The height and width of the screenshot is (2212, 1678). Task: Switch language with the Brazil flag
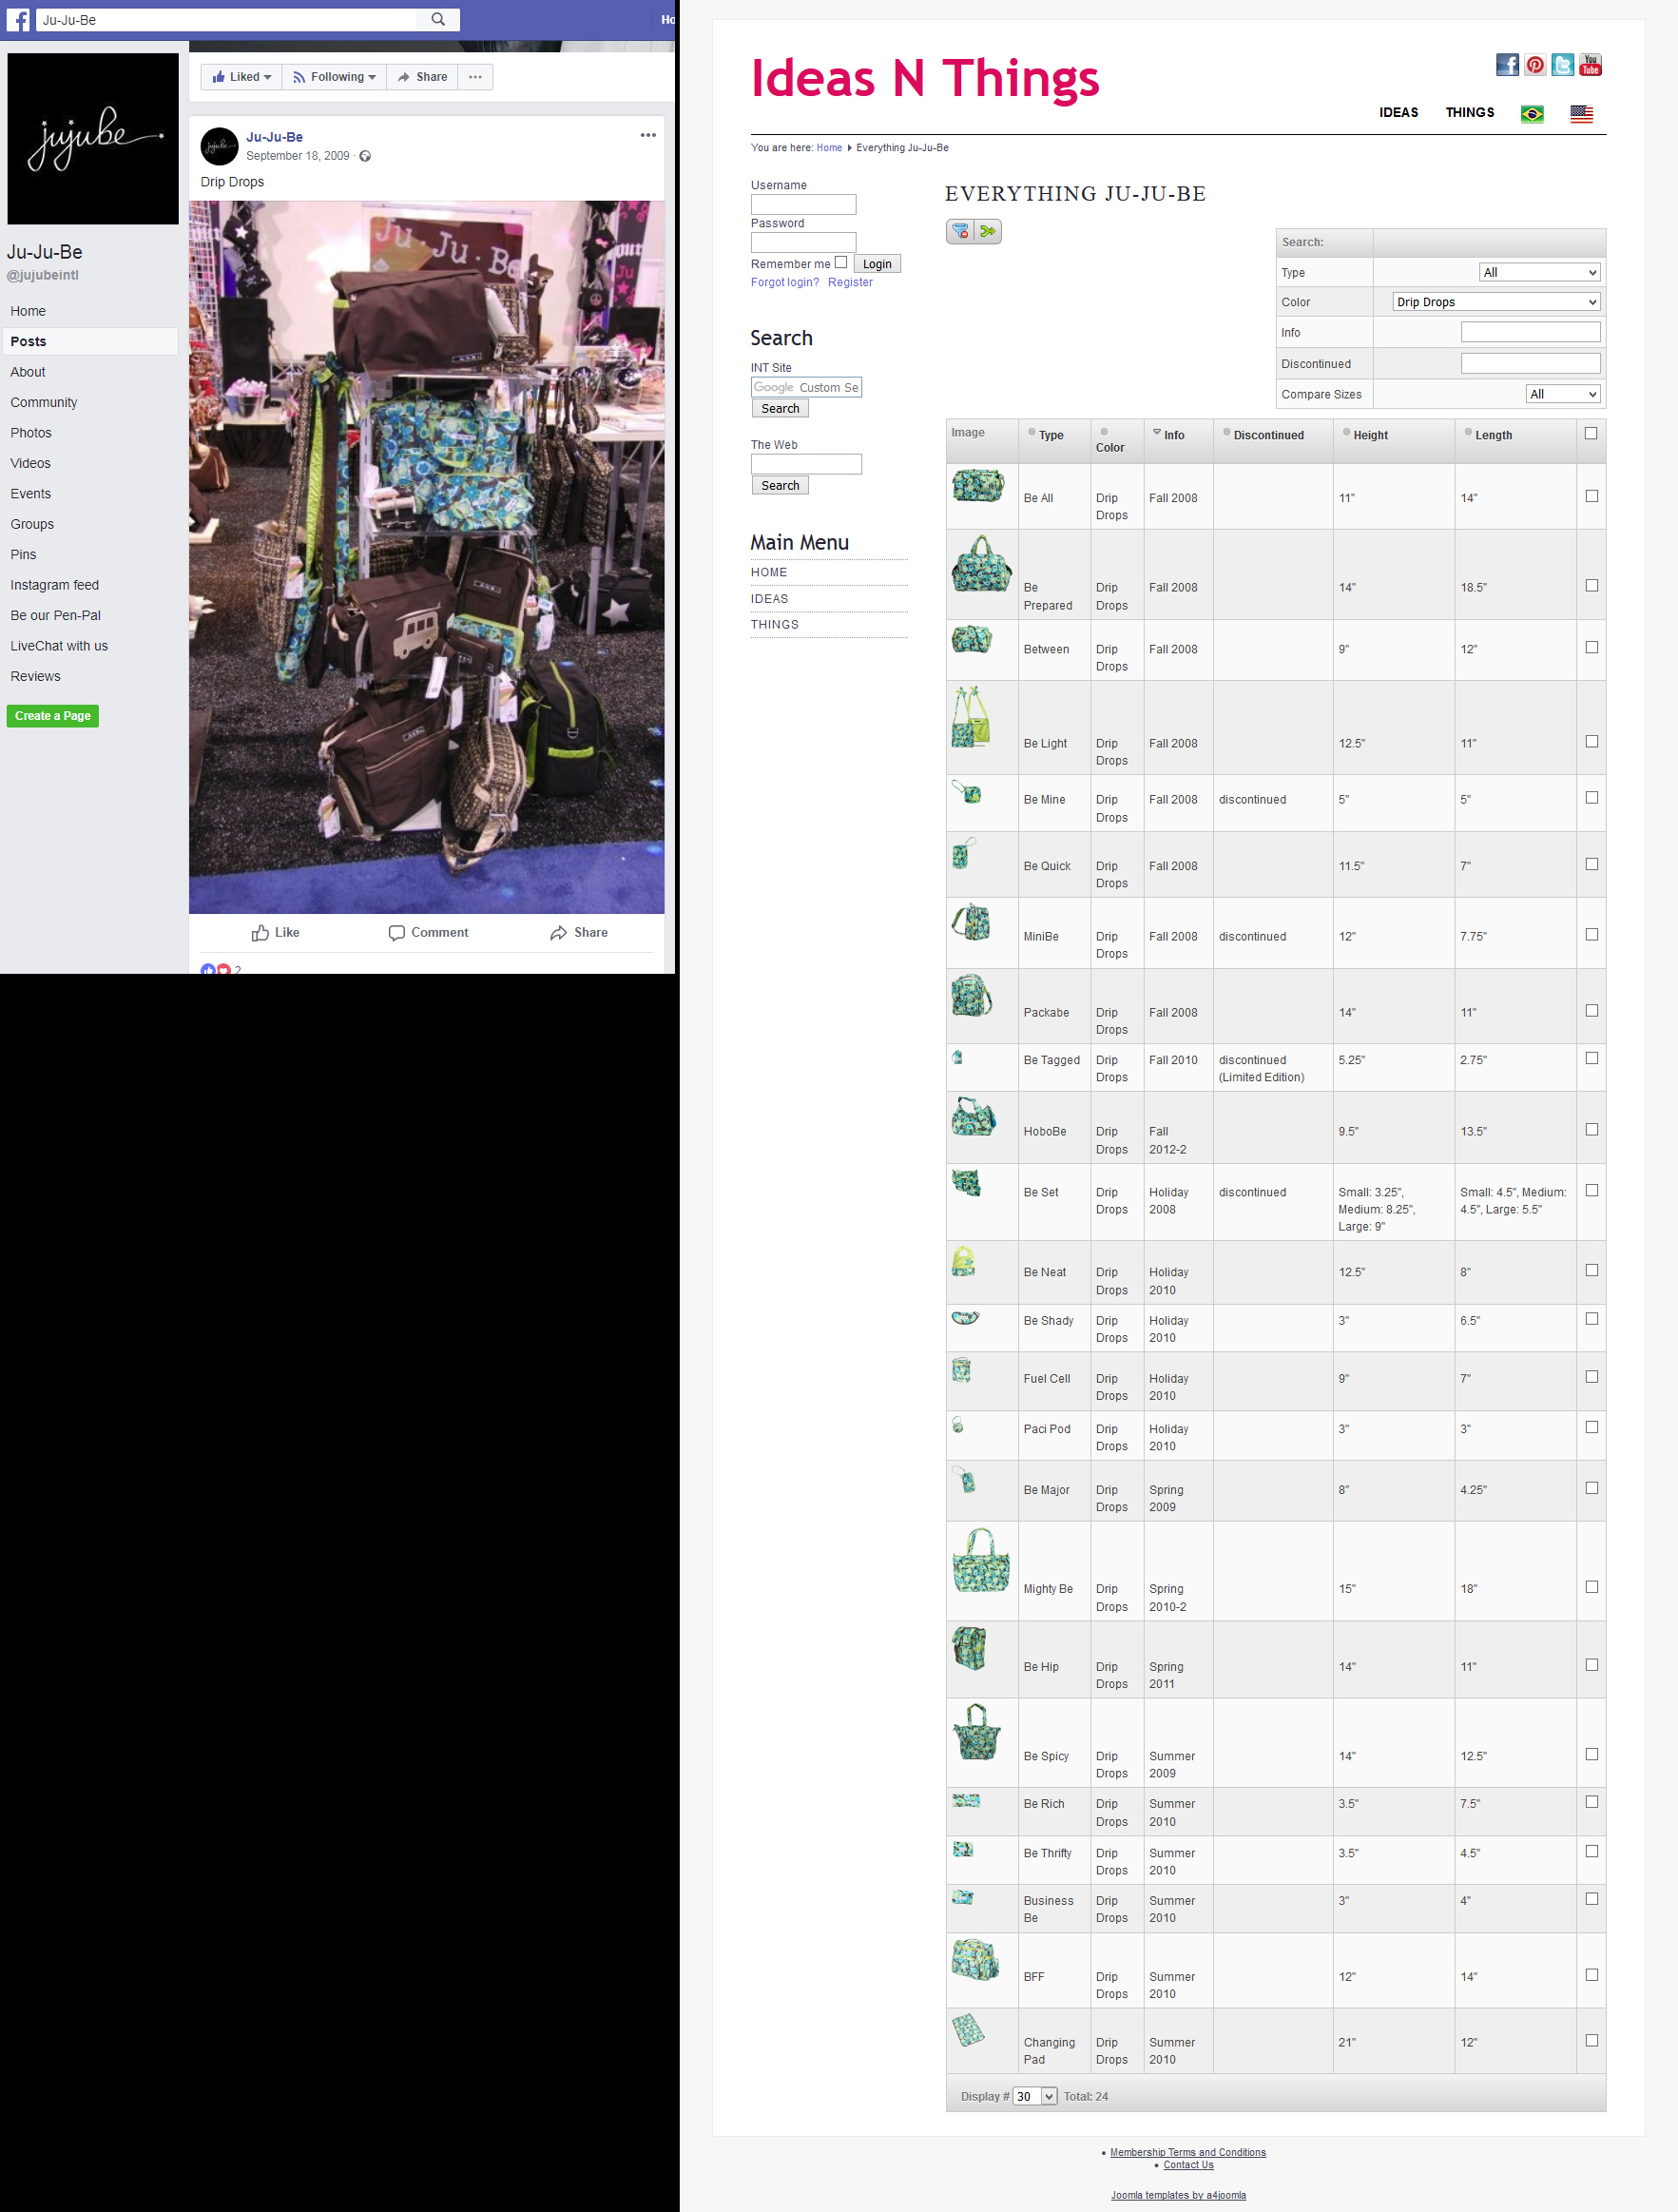[x=1532, y=113]
